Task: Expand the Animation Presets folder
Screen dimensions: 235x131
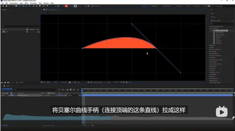Action: click(x=210, y=26)
